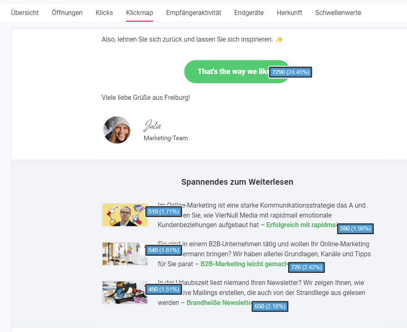
Task: Open the VierNull Media article thumbnail
Action: click(x=124, y=215)
